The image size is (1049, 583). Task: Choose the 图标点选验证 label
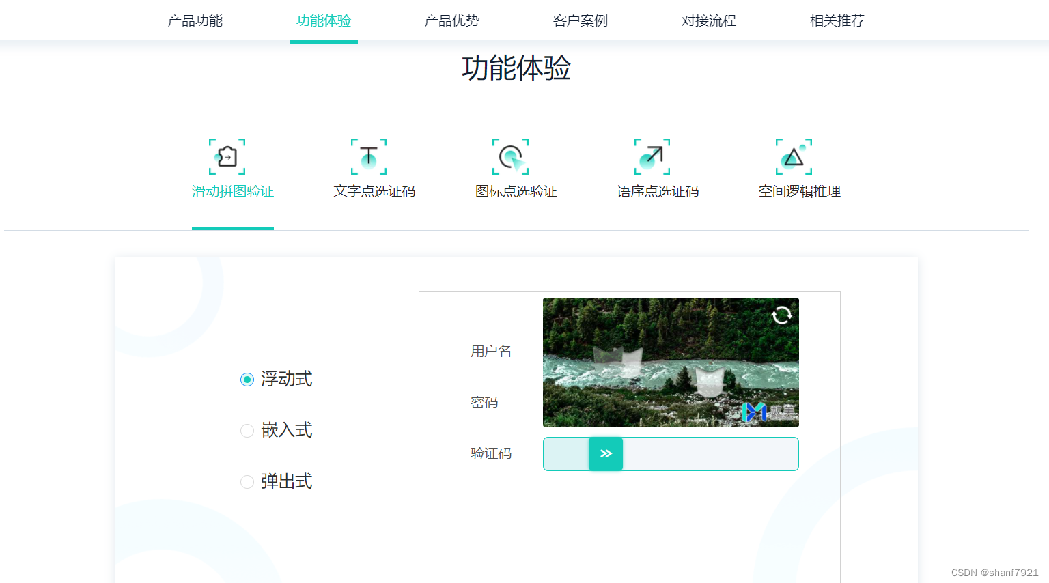pos(516,191)
